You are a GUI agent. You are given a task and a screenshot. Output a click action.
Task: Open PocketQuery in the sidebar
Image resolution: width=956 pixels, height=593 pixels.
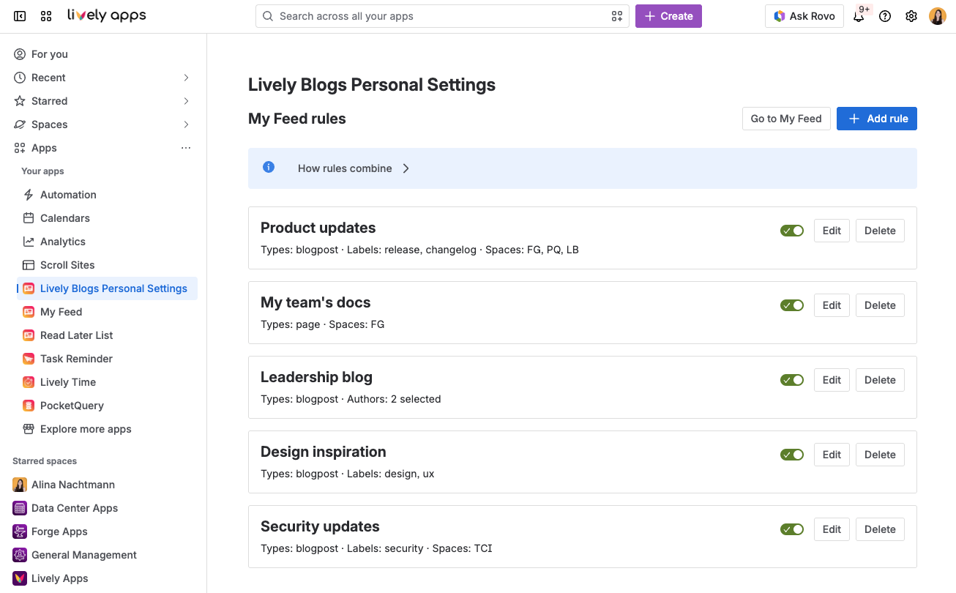click(x=107, y=406)
